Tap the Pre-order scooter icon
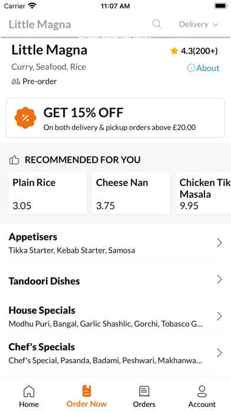This screenshot has height=411, width=231. pyautogui.click(x=16, y=81)
